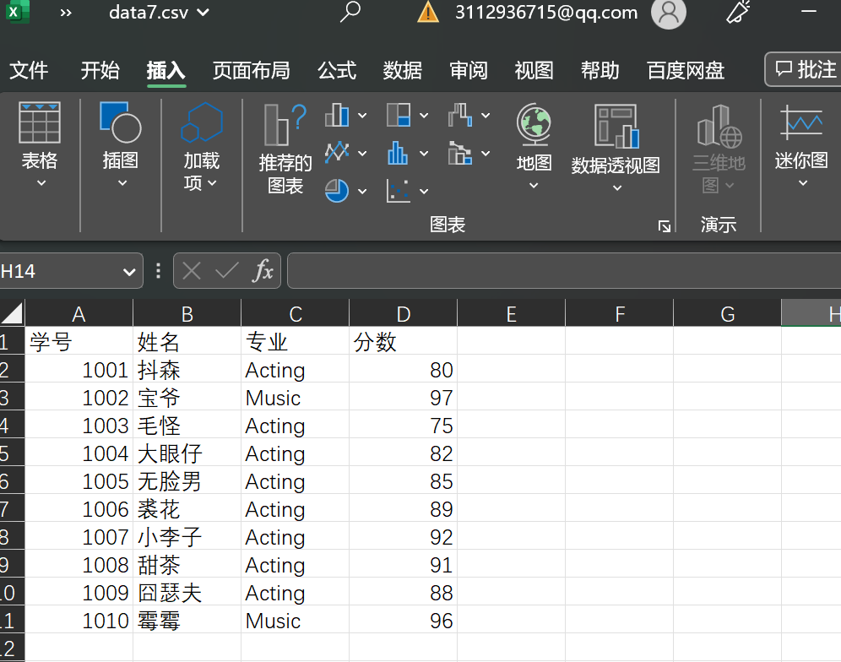Image resolution: width=841 pixels, height=662 pixels.
Task: Select the score cell 97
Action: (x=403, y=397)
